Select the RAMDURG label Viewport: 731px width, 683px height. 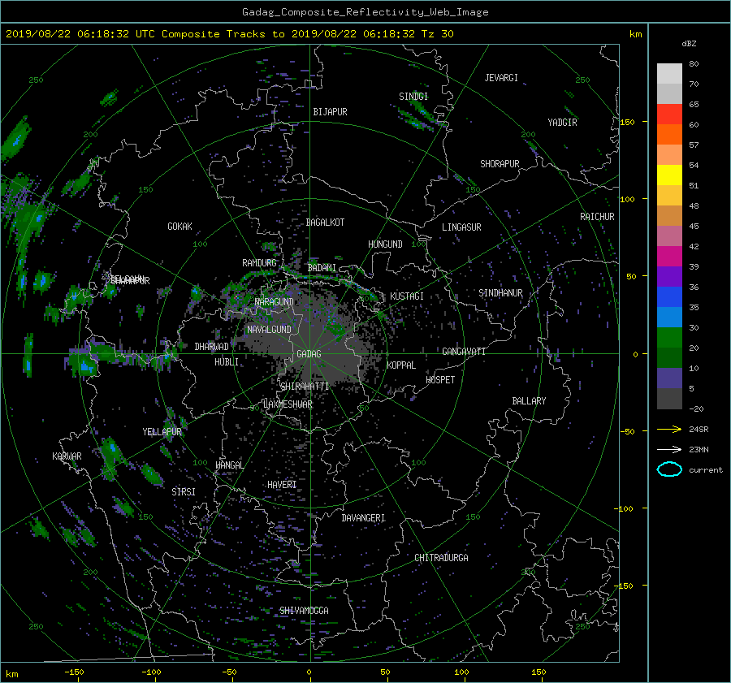(259, 263)
